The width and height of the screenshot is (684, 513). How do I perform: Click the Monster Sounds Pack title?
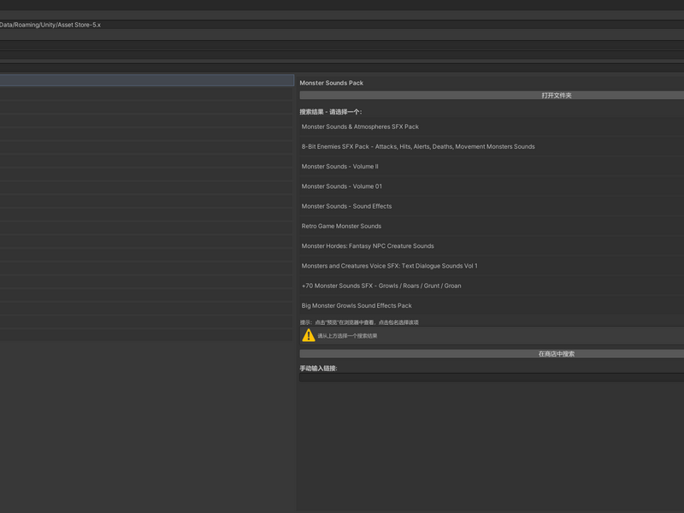click(x=331, y=83)
